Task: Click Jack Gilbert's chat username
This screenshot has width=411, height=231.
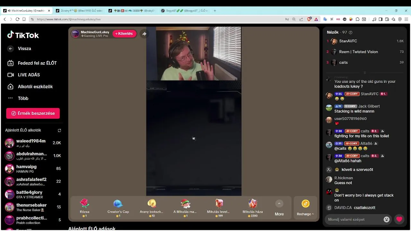Action: [369, 106]
